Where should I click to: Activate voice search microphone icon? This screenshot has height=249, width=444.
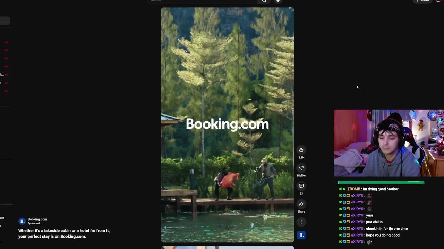tap(278, 1)
